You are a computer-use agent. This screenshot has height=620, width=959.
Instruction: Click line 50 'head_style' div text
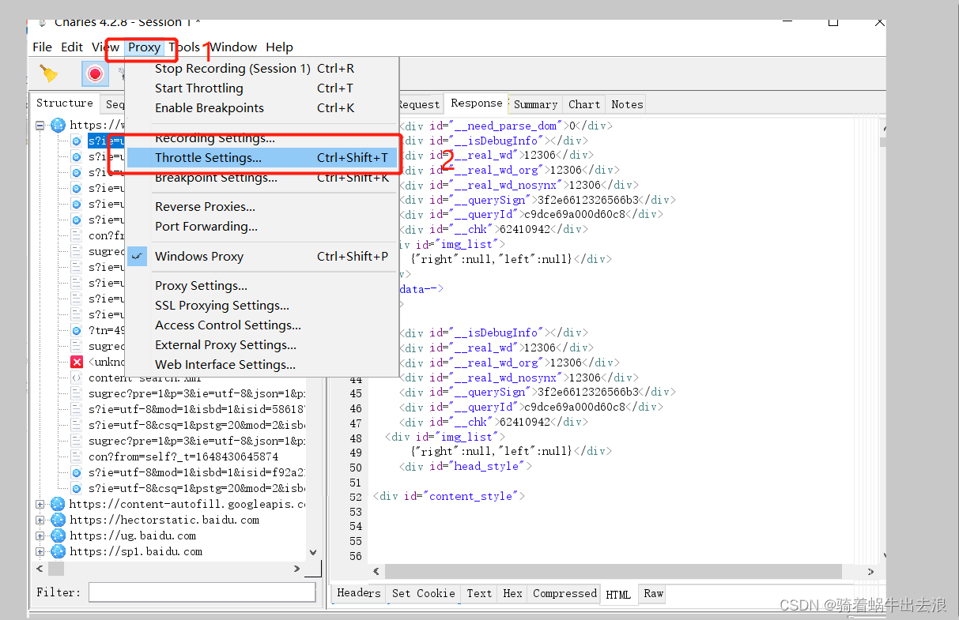466,466
